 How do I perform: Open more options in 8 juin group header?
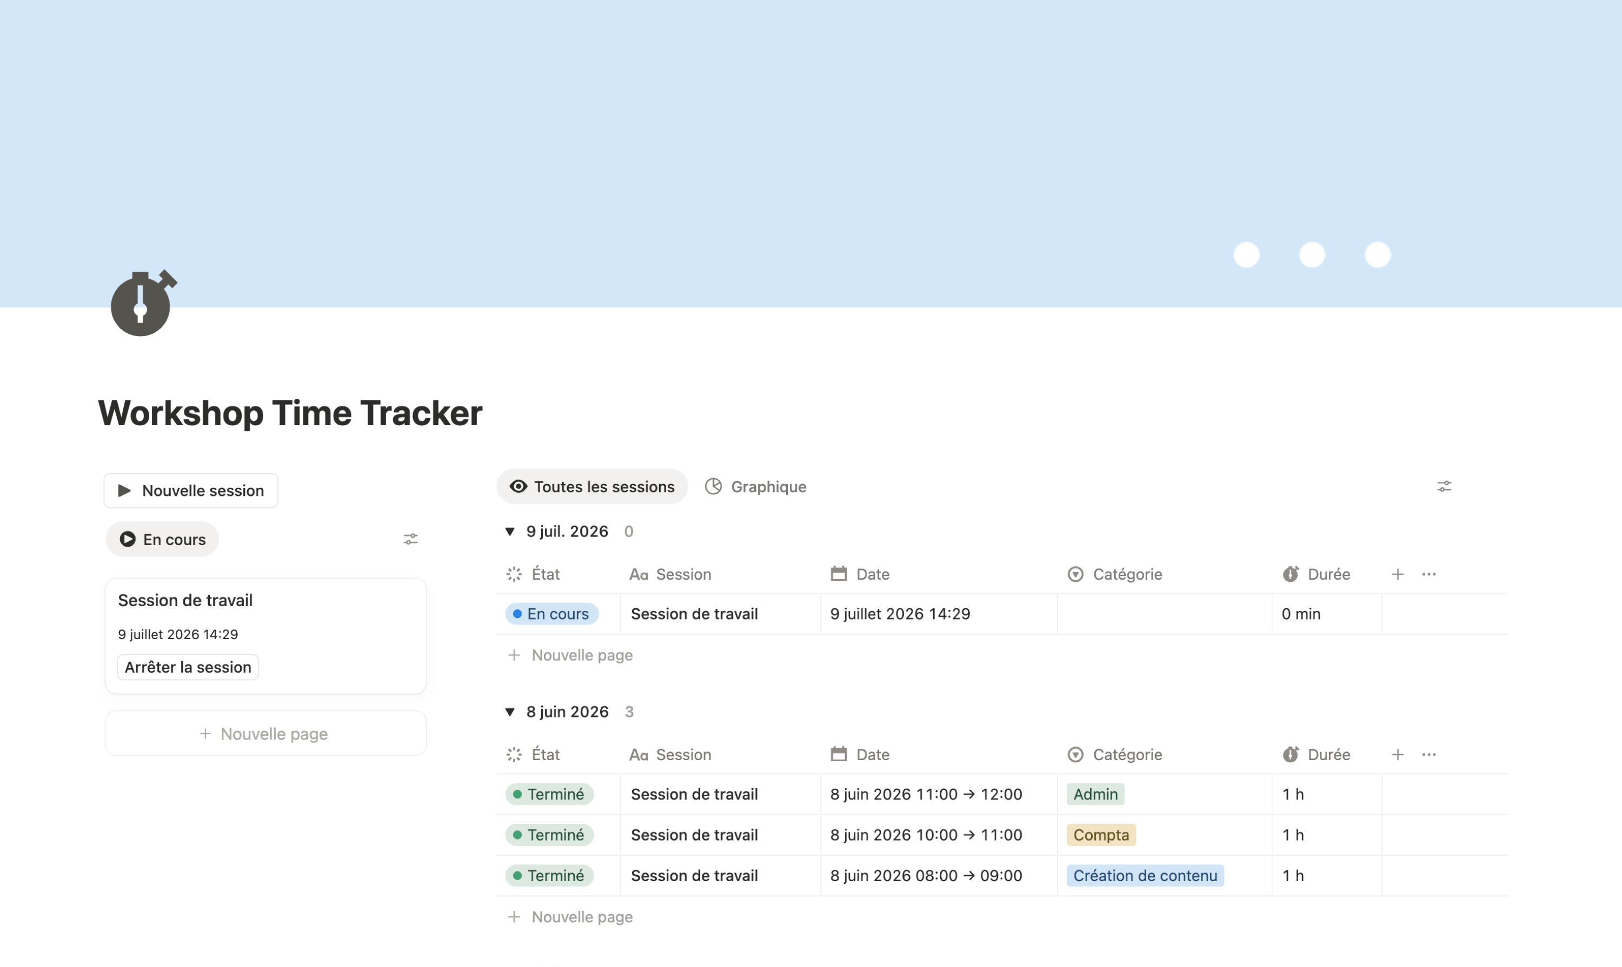tap(1429, 755)
